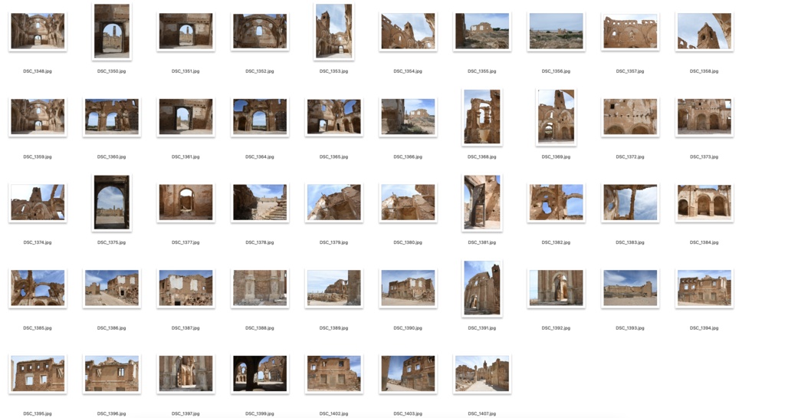This screenshot has height=418, width=785.
Task: Select the DSC_1352.jpg thumbnail
Action: click(x=260, y=31)
